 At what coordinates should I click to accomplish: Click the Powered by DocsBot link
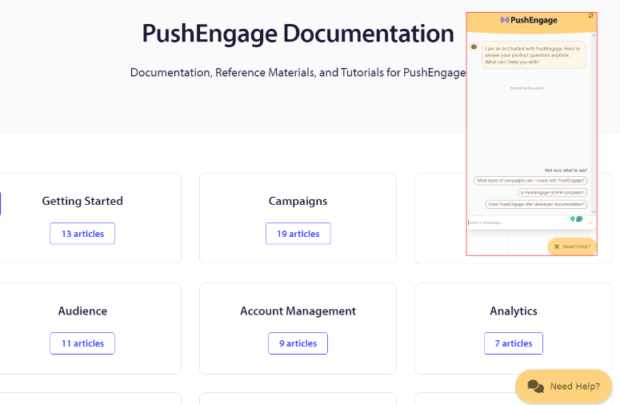click(x=526, y=88)
